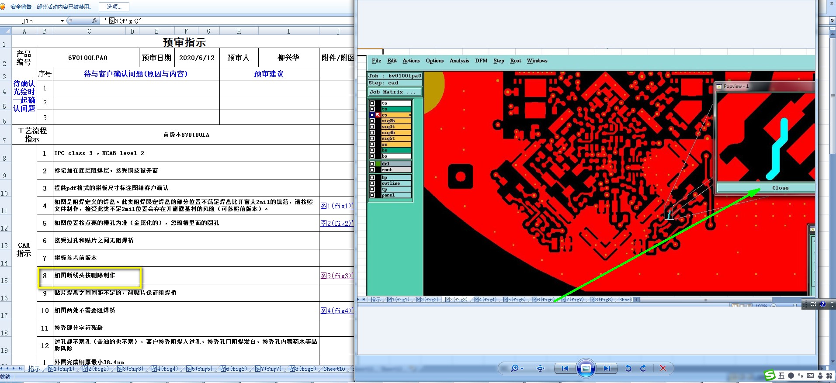Select the cell reading 2020/6/12

(x=197, y=58)
